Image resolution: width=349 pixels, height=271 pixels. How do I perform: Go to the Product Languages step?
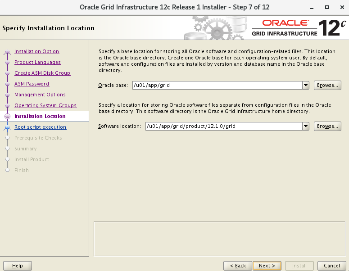37,62
